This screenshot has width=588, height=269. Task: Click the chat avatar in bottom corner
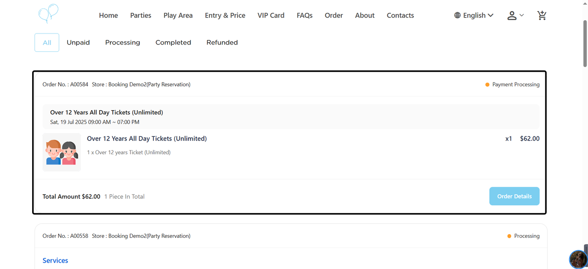pyautogui.click(x=578, y=259)
